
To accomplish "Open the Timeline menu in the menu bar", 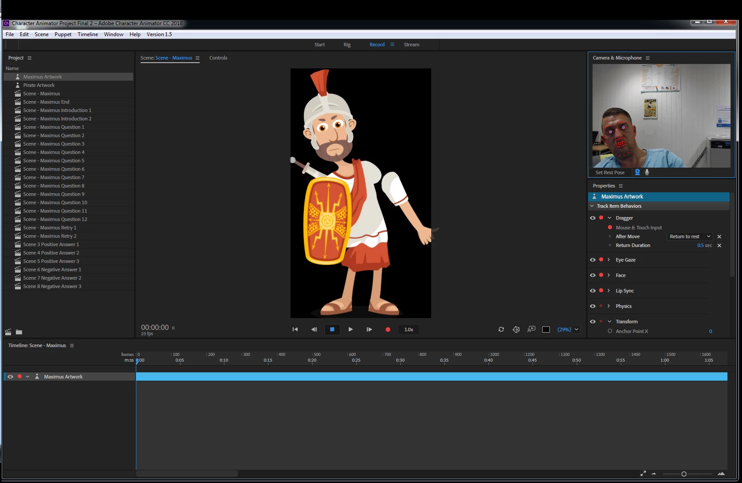I will (x=88, y=34).
